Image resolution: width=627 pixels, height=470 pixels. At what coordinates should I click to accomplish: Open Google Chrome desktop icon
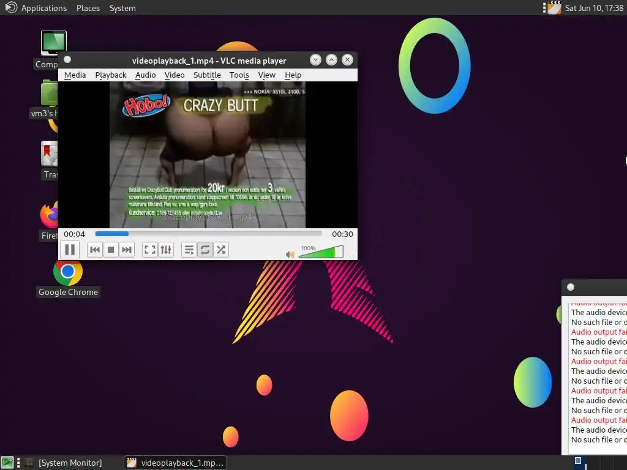point(68,278)
